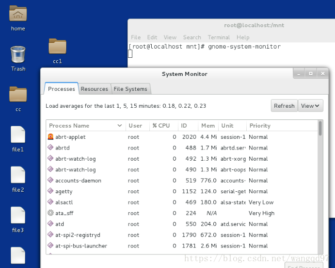Image resolution: width=335 pixels, height=268 pixels.
Task: Click the at-spi-bus-launcher process icon
Action: [50, 246]
